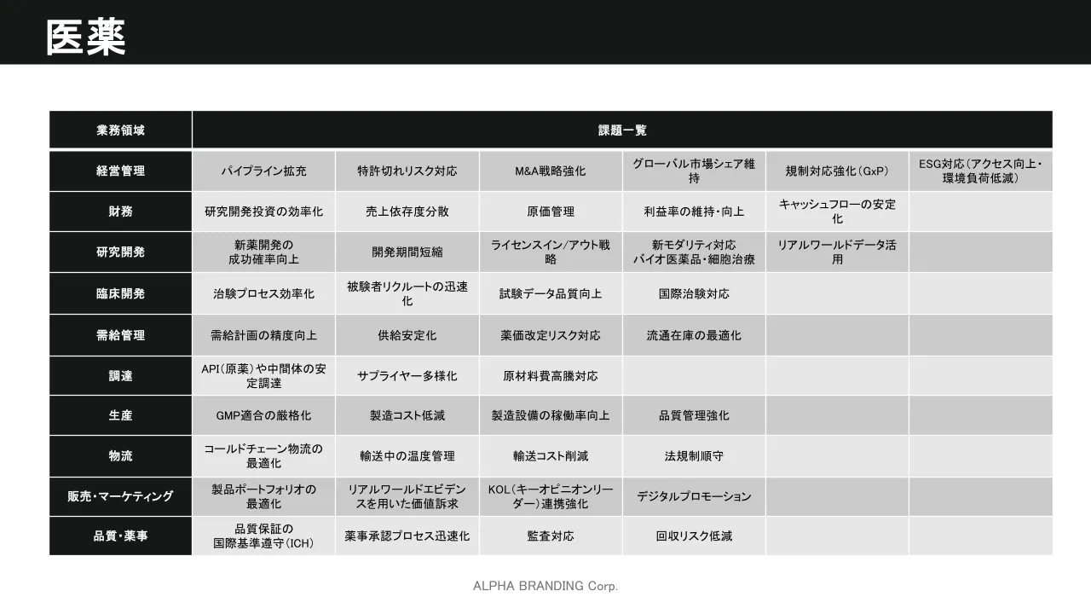Click the 医薬 slide title
The image size is (1091, 614).
(x=86, y=38)
